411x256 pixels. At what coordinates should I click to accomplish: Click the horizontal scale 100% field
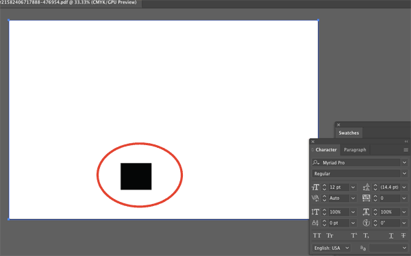390,212
